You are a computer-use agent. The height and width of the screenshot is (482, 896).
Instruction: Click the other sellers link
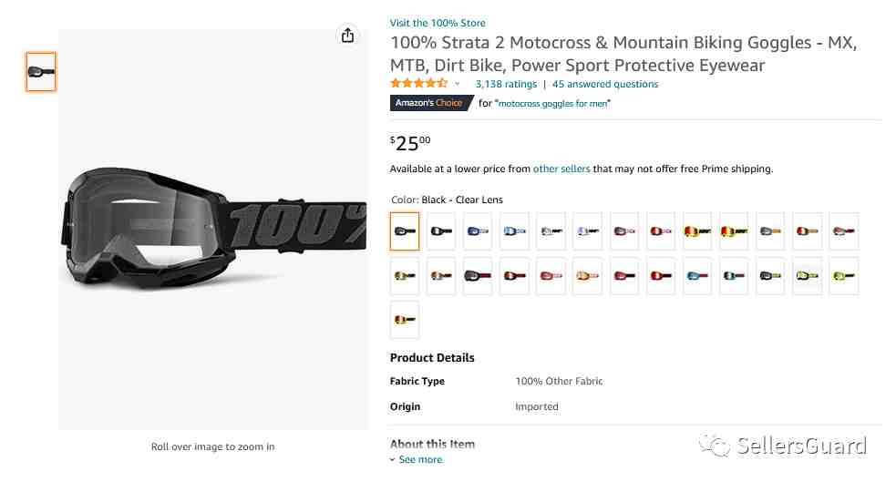tap(561, 169)
